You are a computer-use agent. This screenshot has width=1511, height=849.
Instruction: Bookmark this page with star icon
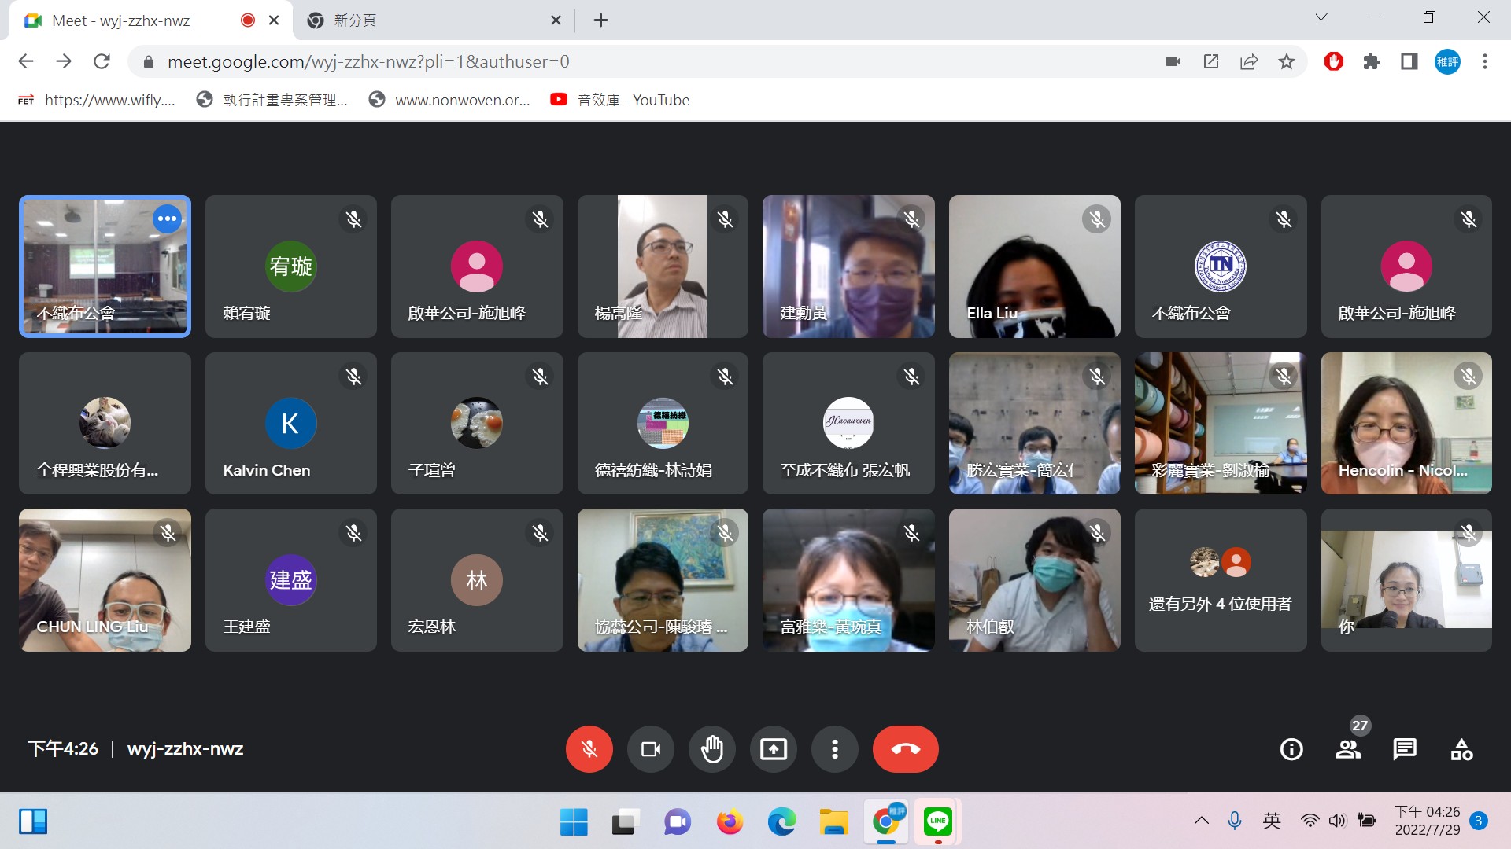(x=1287, y=61)
